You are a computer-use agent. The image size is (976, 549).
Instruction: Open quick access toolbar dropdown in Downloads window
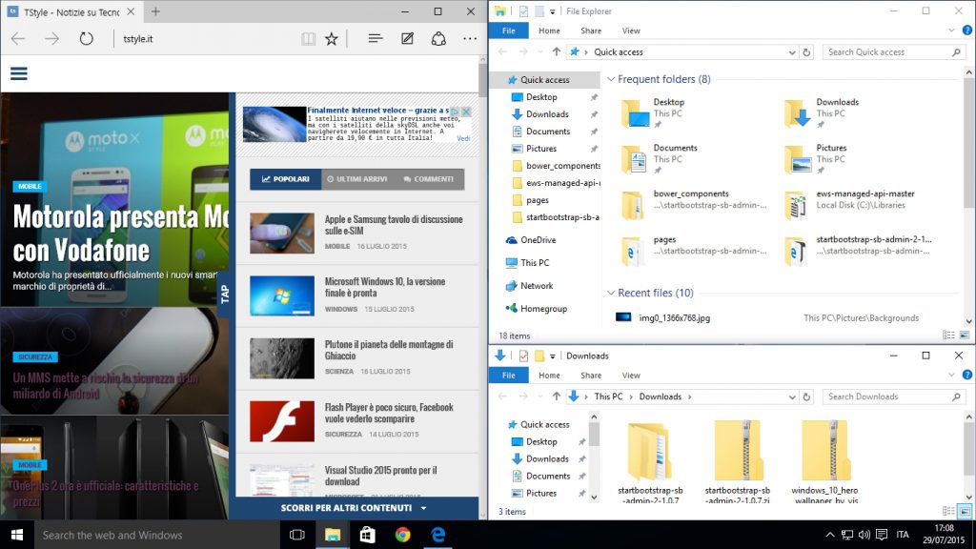[x=552, y=356]
